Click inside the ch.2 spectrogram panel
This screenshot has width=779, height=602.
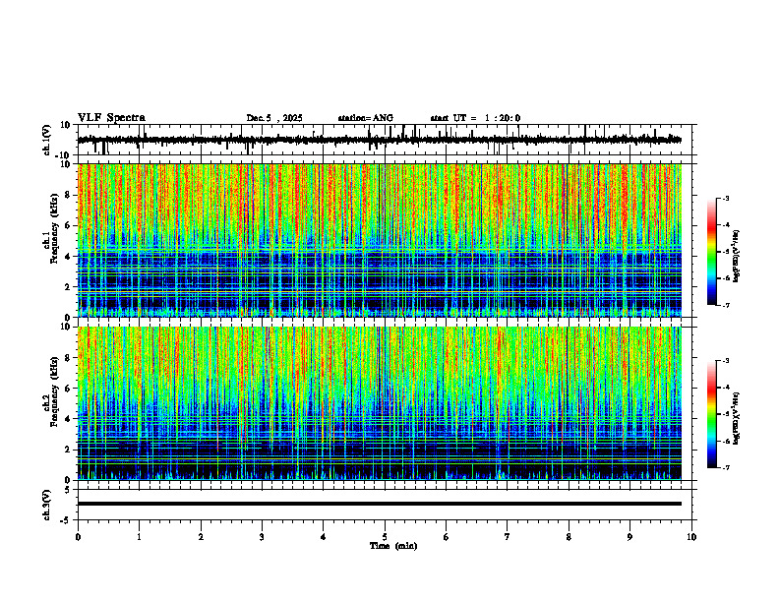(379, 403)
